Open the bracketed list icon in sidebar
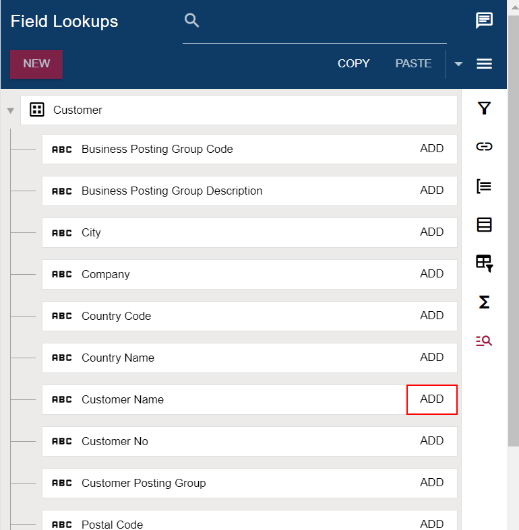 coord(484,187)
